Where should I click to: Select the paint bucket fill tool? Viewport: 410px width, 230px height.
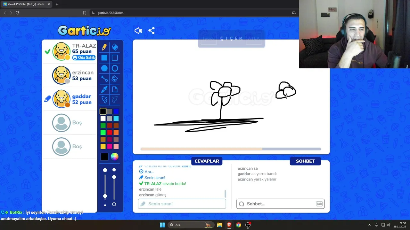[115, 79]
